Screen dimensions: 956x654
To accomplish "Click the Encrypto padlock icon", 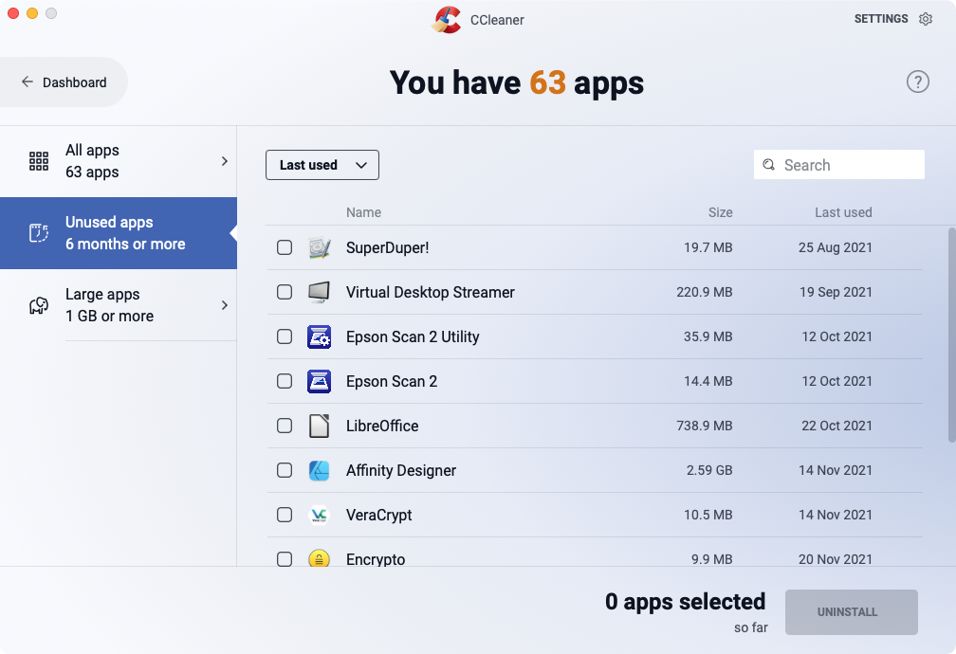I will click(319, 557).
